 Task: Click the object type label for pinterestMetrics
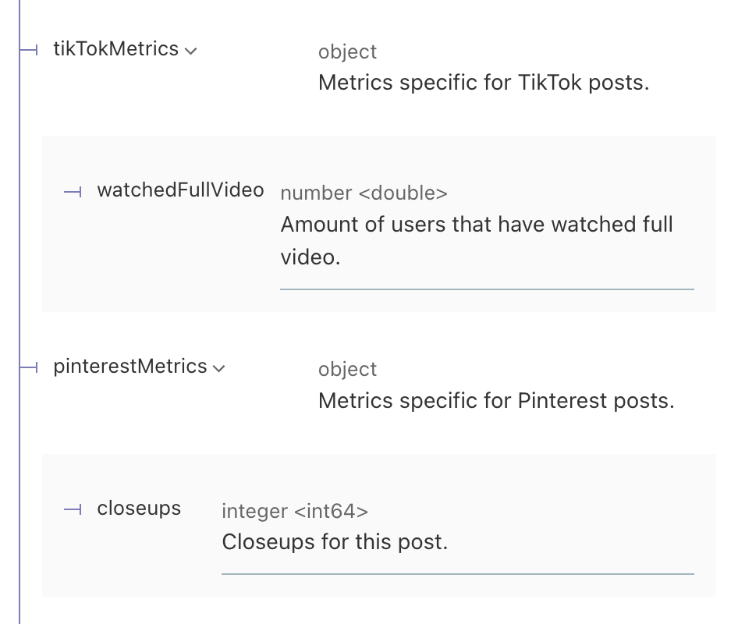pyautogui.click(x=346, y=369)
